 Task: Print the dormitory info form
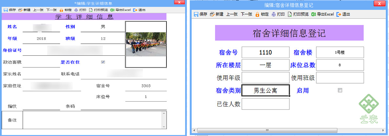click(x=278, y=14)
